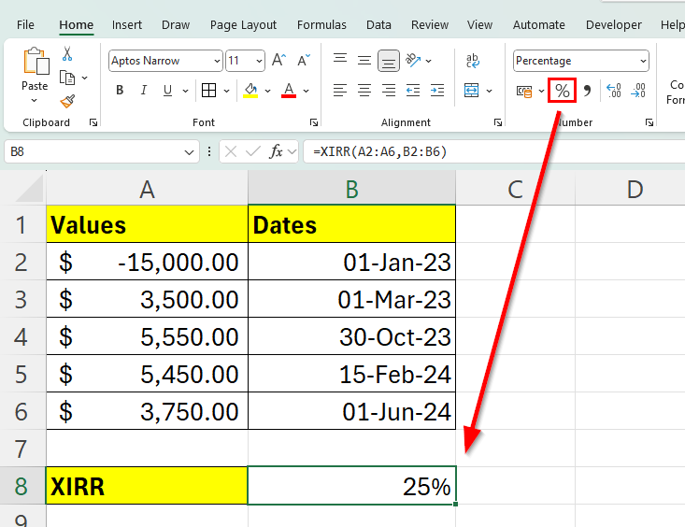Click the Cut scissors icon
The width and height of the screenshot is (685, 527).
[x=67, y=54]
